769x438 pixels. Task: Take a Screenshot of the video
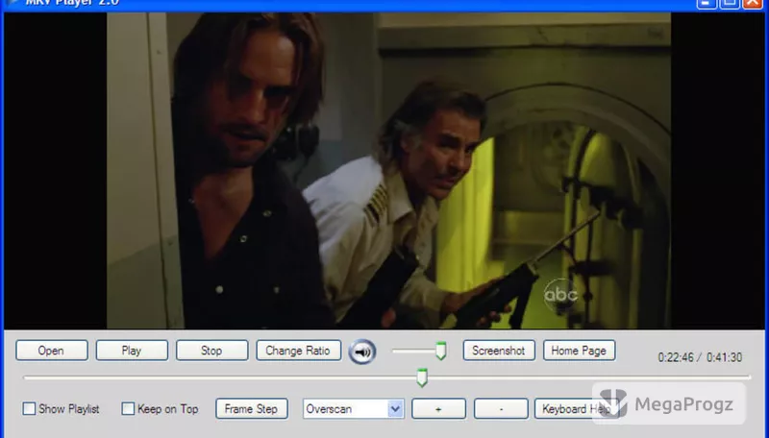click(499, 351)
